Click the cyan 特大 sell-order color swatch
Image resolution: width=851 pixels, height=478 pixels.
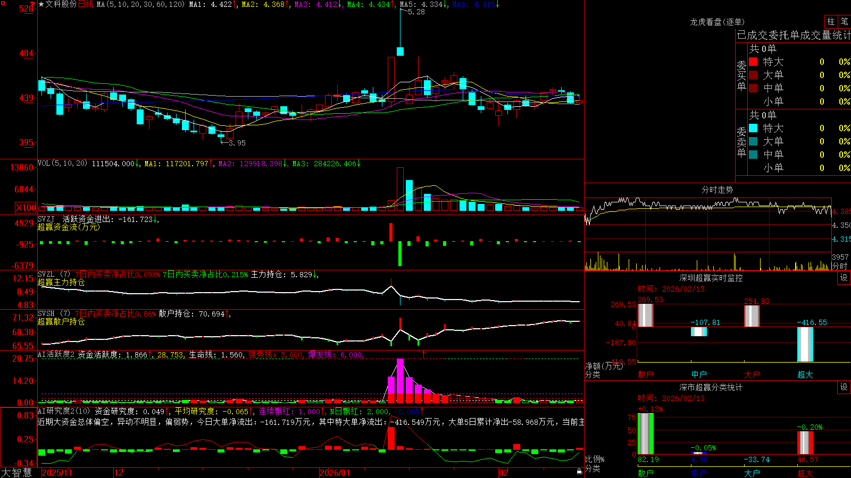[753, 128]
